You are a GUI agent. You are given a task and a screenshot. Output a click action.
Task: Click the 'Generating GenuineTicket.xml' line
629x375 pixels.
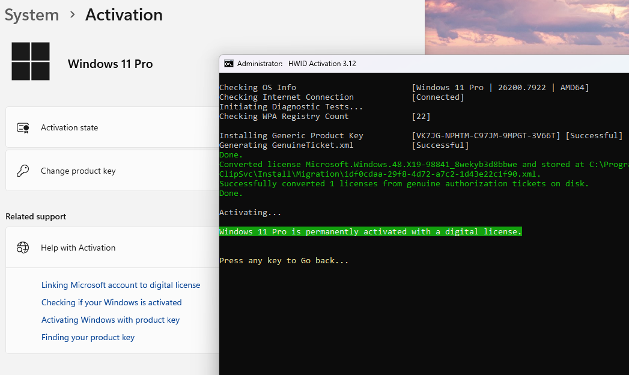287,145
